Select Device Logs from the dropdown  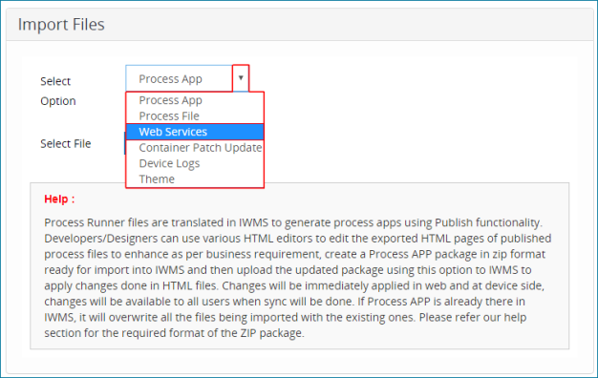[195, 163]
